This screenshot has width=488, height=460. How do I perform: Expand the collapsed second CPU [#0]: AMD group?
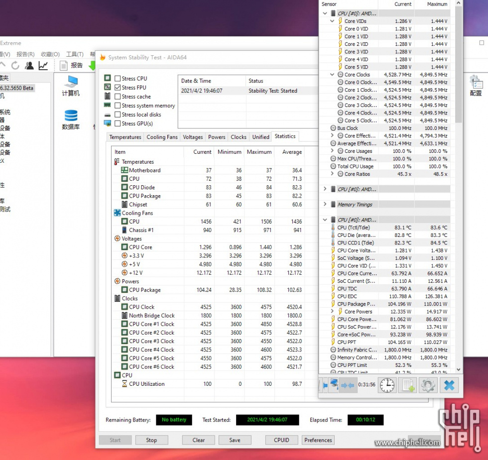click(325, 189)
